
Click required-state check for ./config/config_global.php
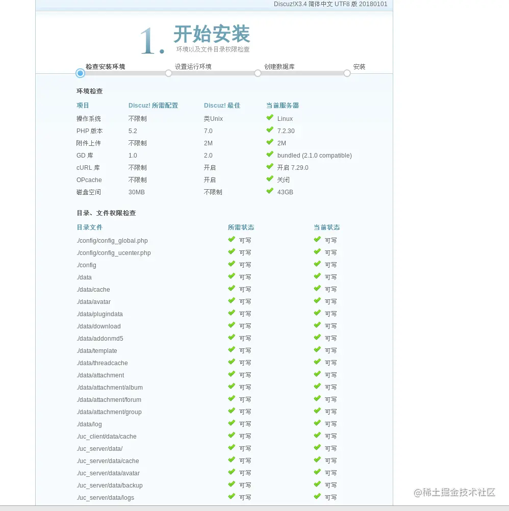click(232, 239)
